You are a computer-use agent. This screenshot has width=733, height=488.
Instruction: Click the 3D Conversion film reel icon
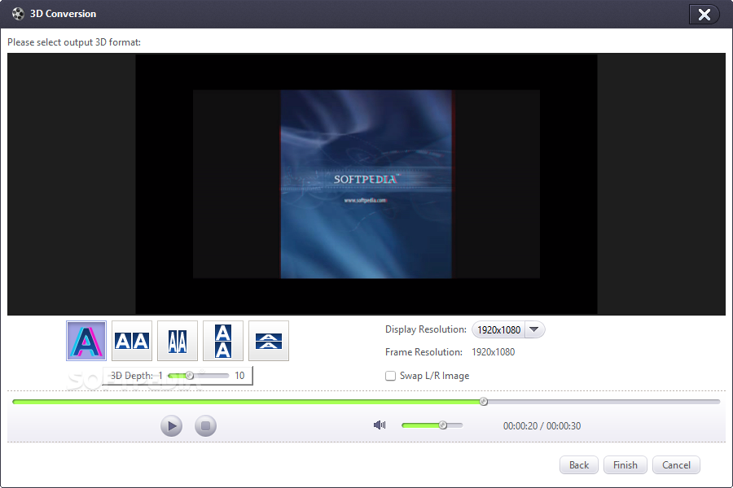[x=18, y=14]
